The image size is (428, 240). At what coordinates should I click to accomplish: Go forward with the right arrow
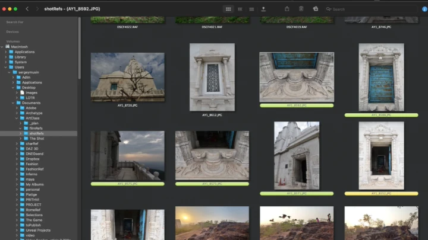pyautogui.click(x=37, y=9)
